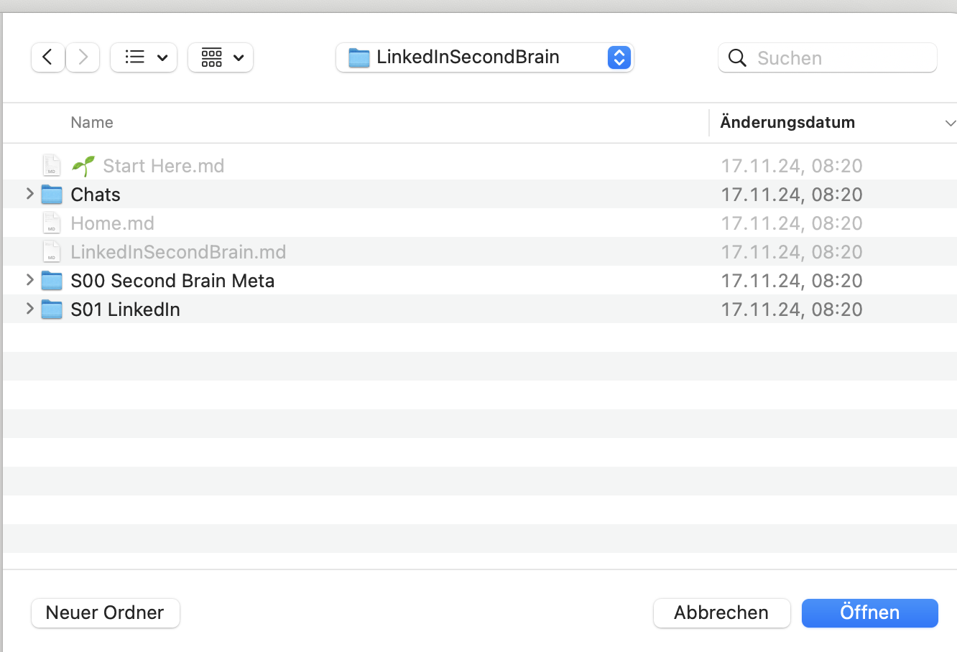Open the LinkedInSecondBrain folder path popup
Screen dimensions: 957x652
(x=485, y=57)
